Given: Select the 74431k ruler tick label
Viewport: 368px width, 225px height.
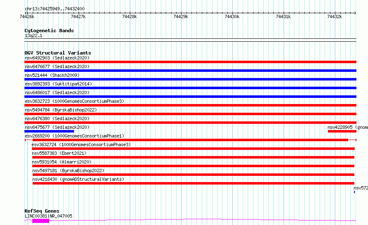Looking at the screenshot, I should pos(283,17).
